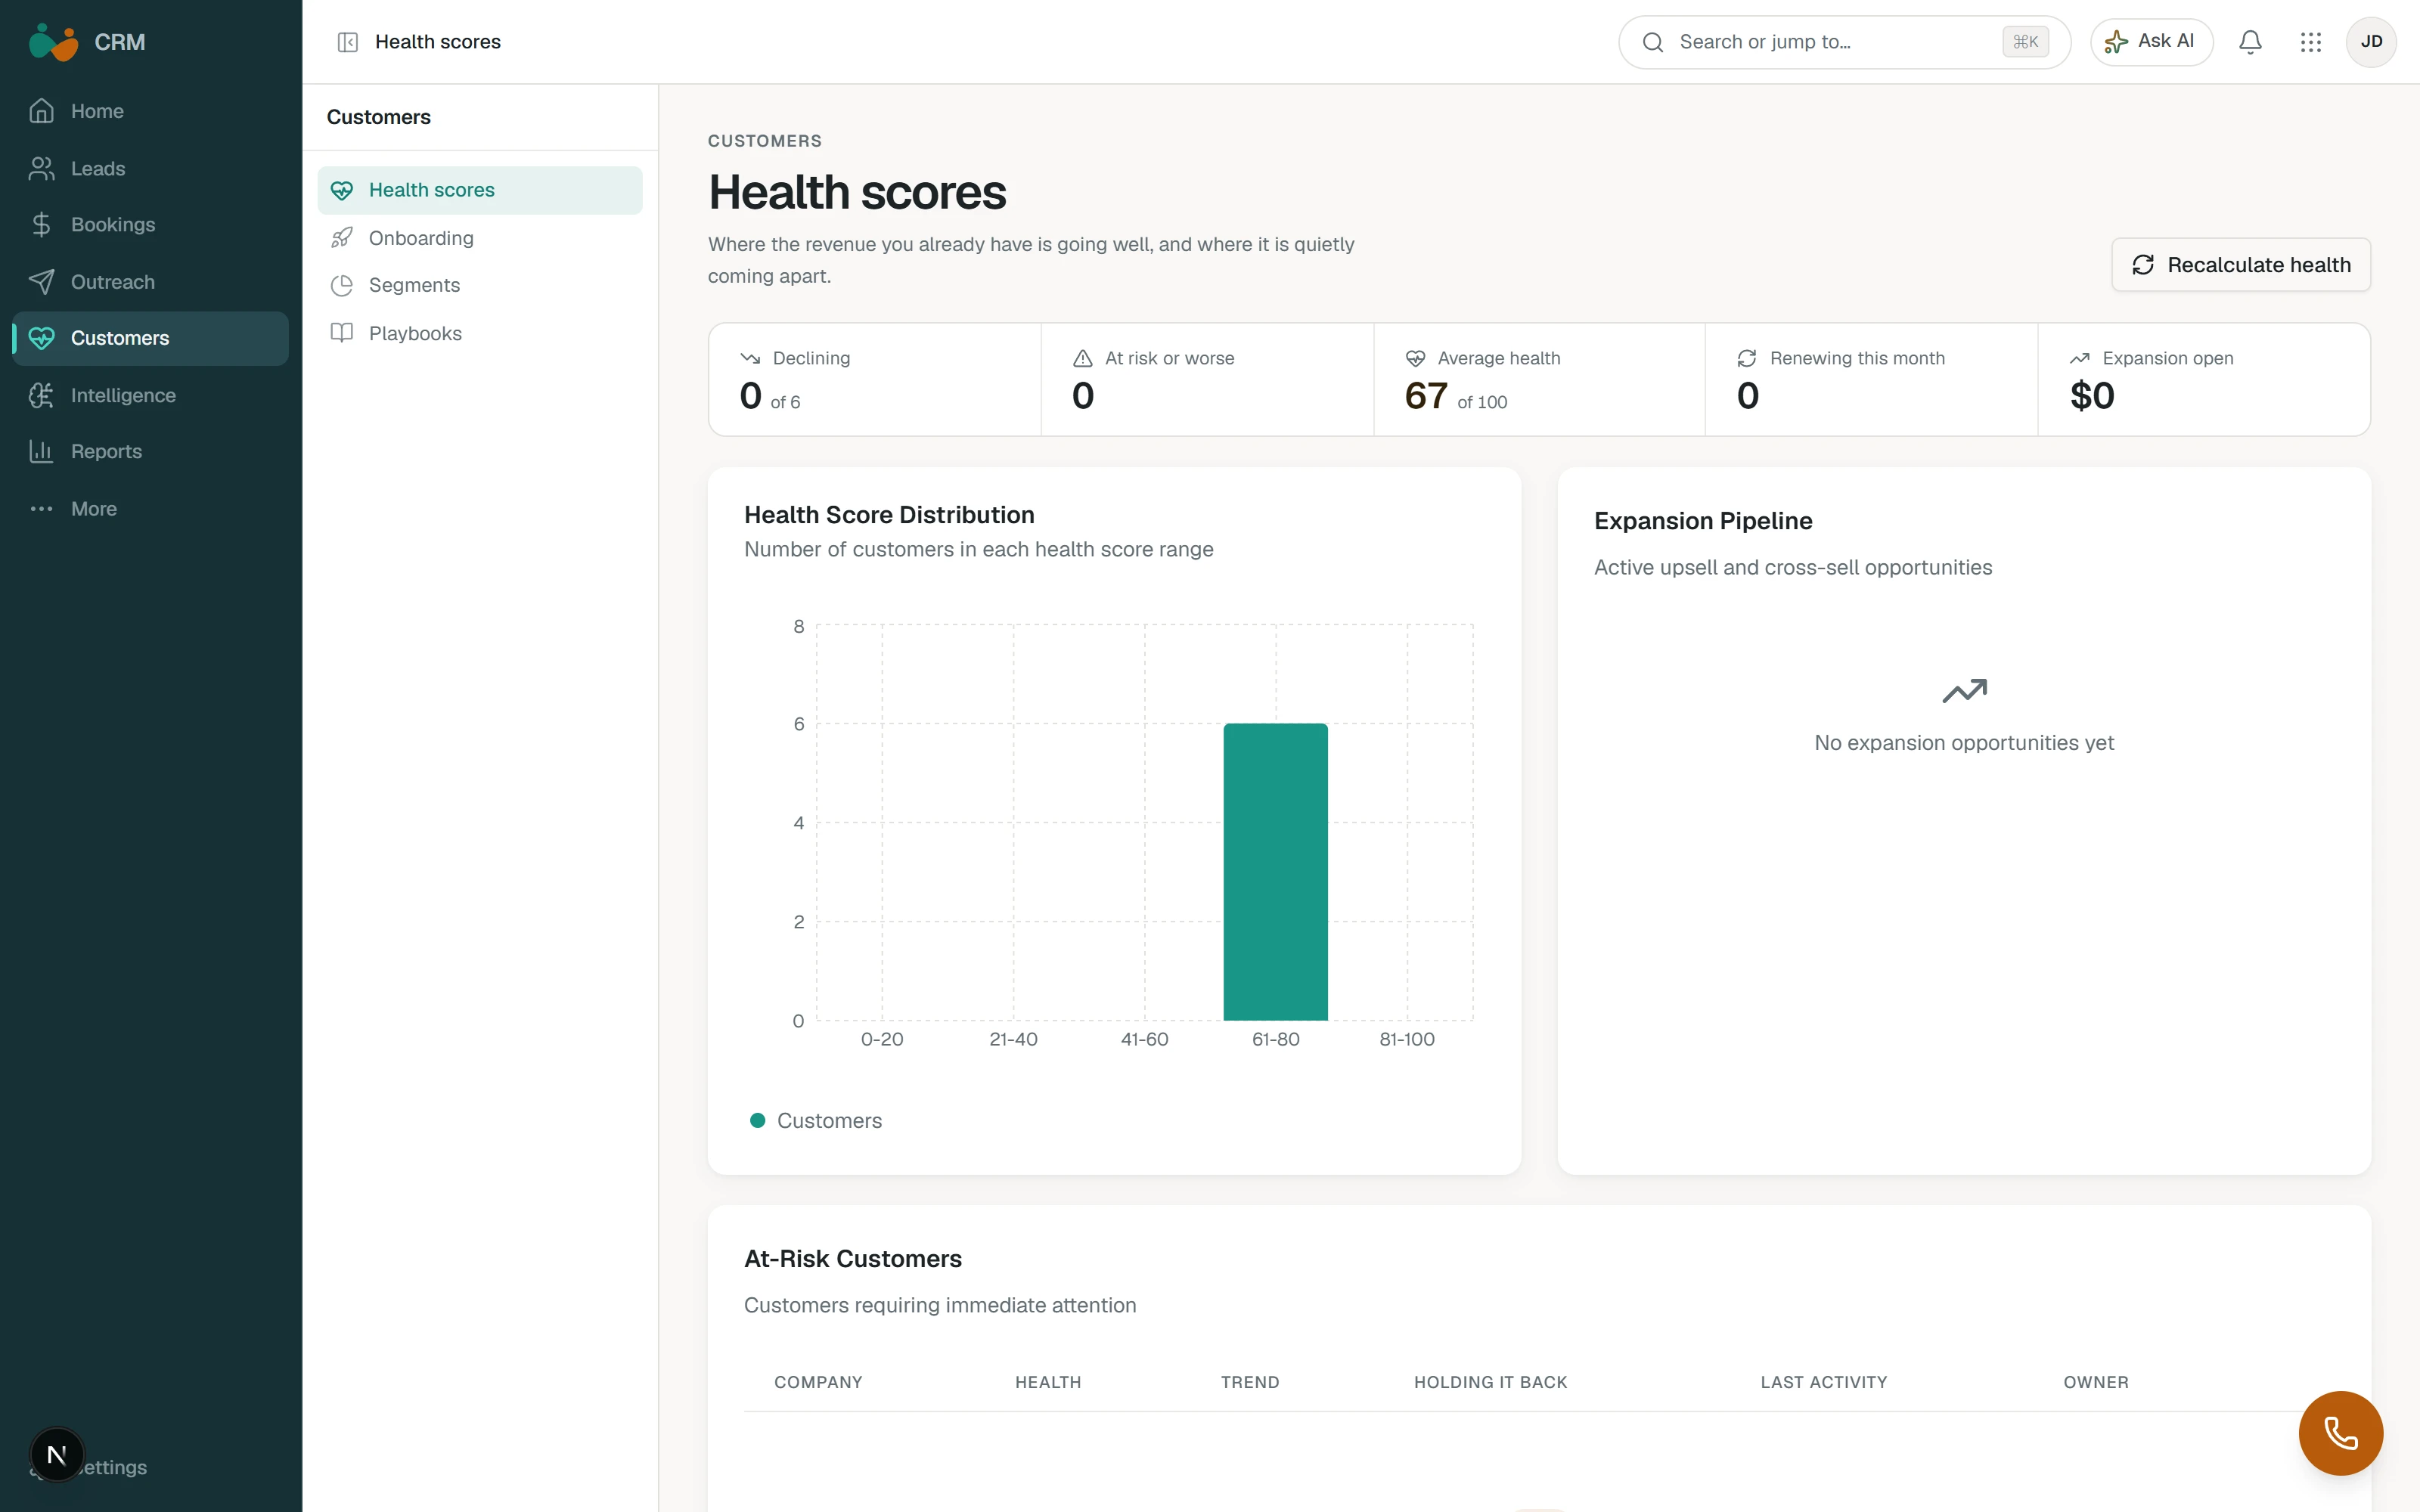Click the 0-20 axis label
Screen dimensions: 2420x1512
coord(882,1040)
